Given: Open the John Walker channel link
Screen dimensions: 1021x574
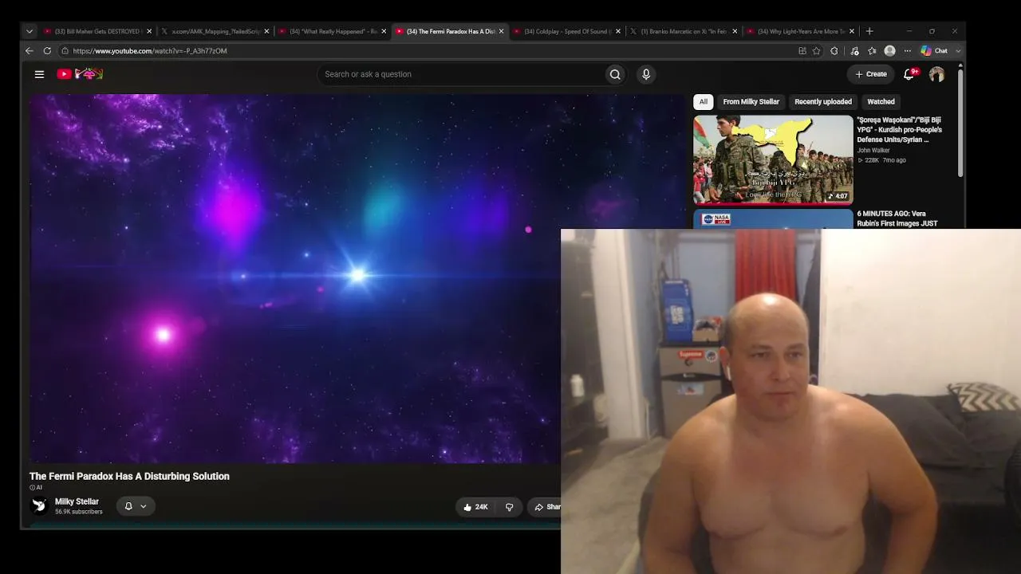Looking at the screenshot, I should click(x=873, y=151).
